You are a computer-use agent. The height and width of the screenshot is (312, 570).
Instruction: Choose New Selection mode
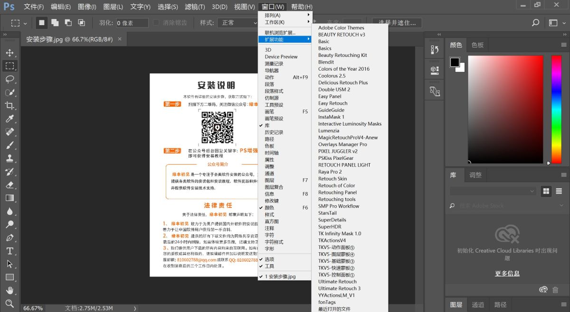click(42, 23)
